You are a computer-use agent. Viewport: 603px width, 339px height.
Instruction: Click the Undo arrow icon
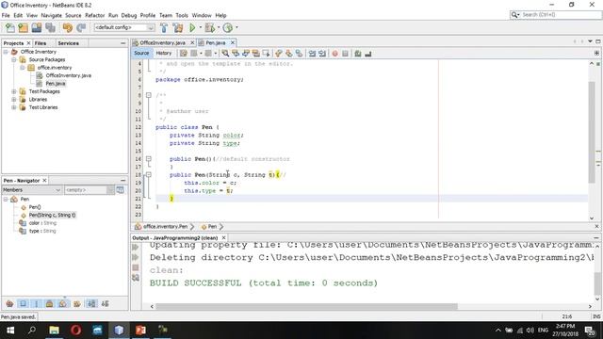(x=68, y=27)
